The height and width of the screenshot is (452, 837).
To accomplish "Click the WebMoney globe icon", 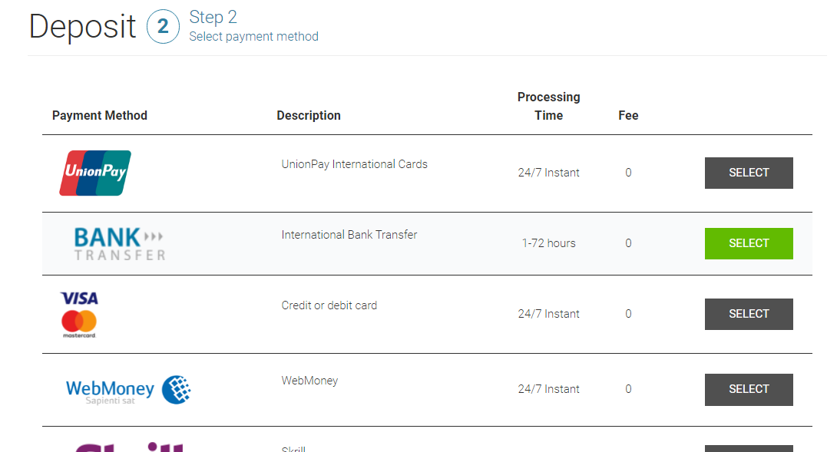I will click(x=177, y=390).
